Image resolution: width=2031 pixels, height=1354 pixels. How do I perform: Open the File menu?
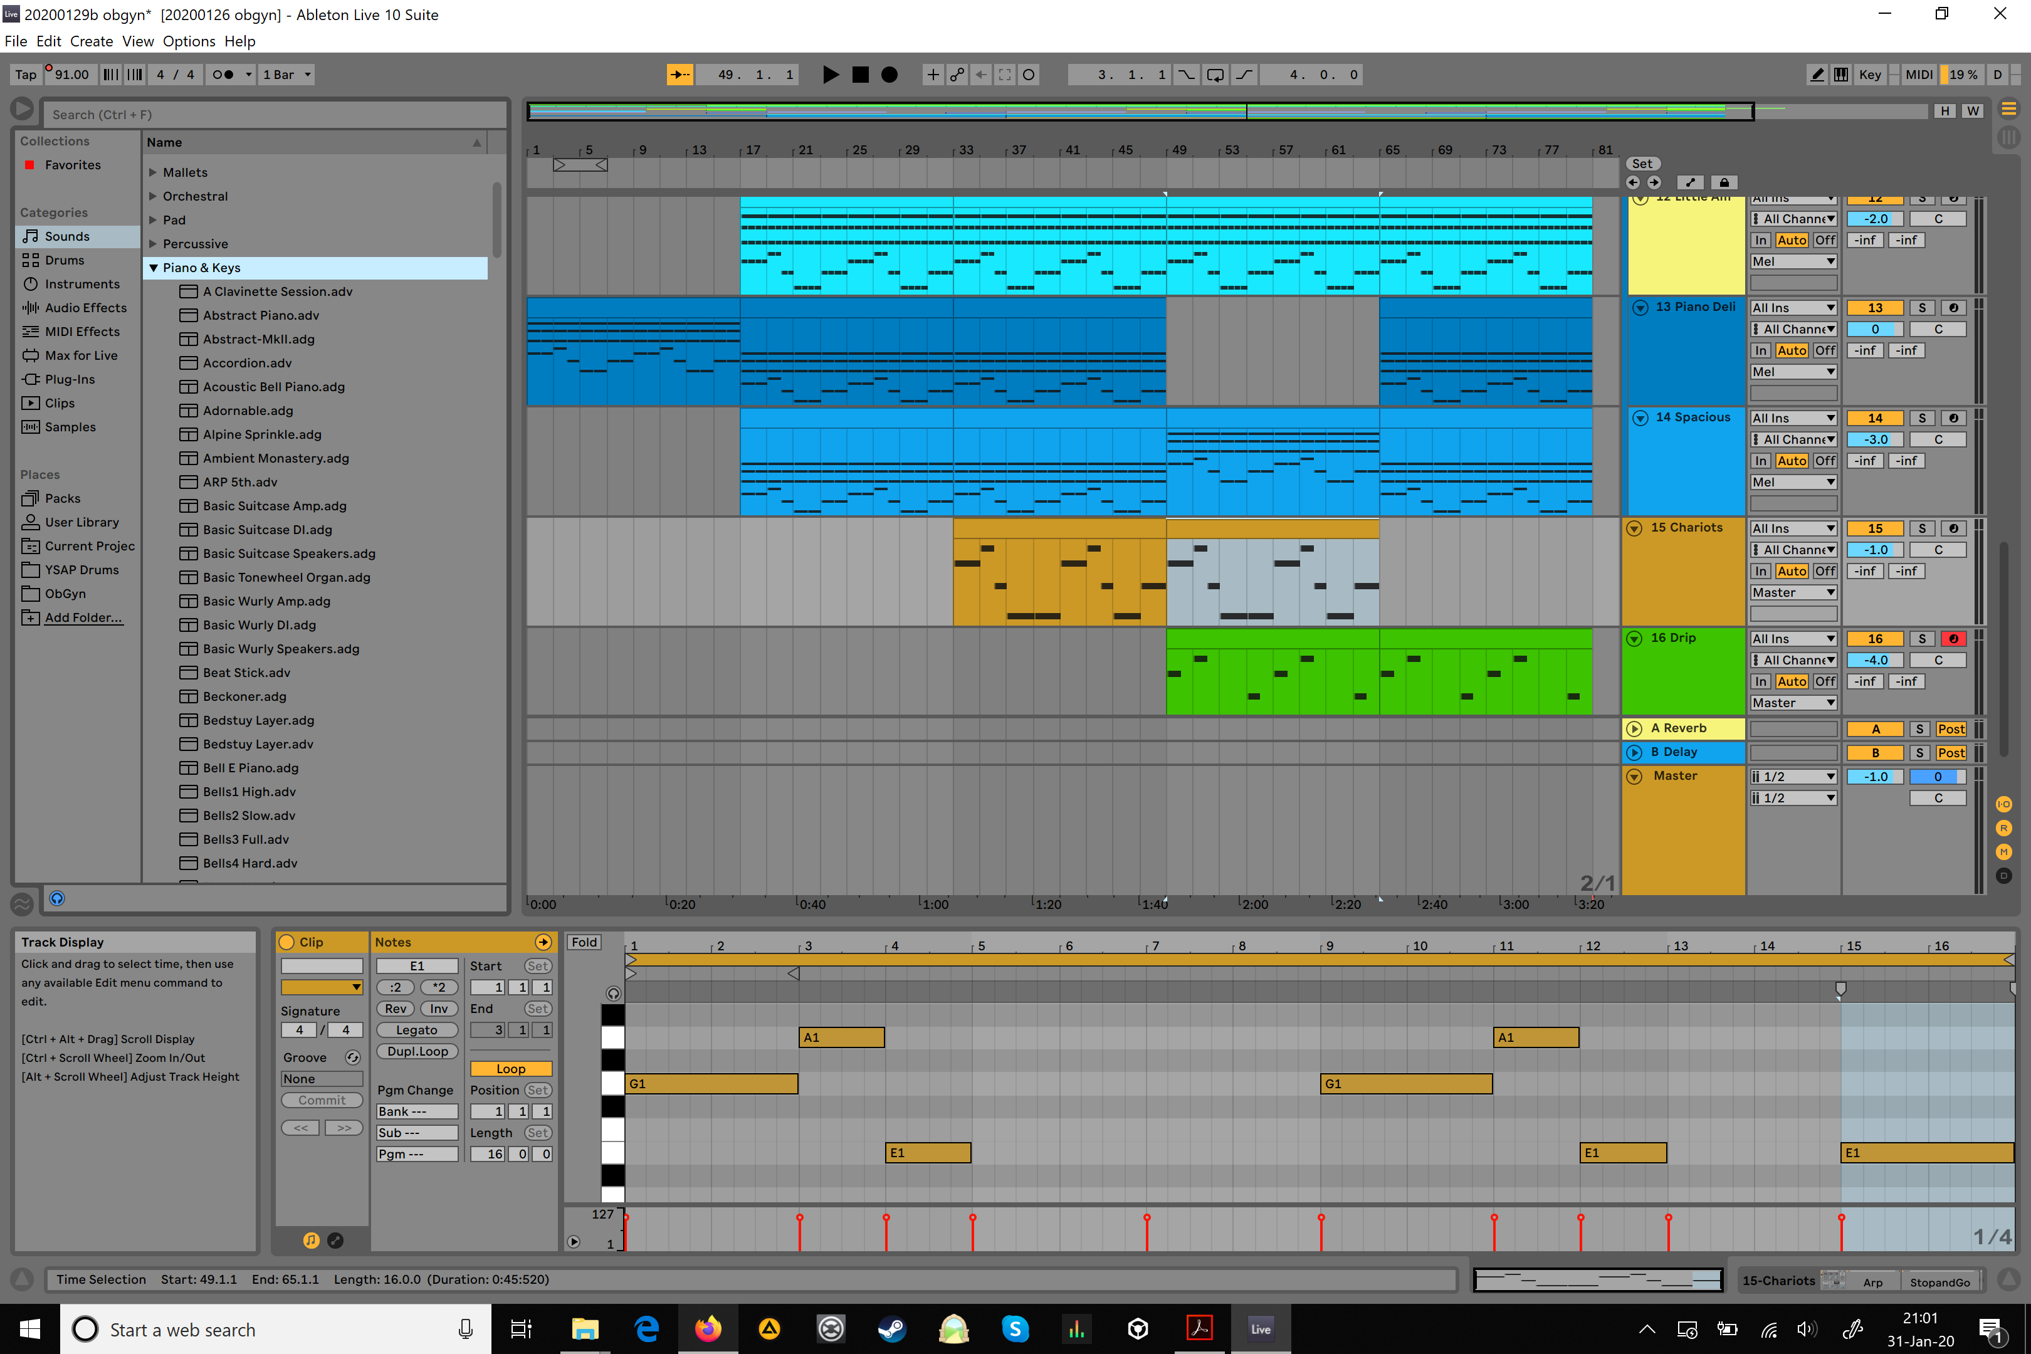[x=16, y=41]
